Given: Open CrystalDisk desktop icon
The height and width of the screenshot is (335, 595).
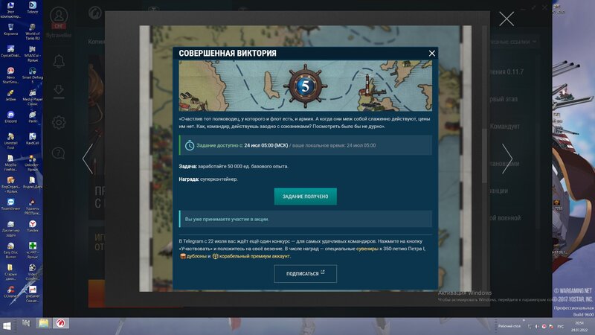Looking at the screenshot, I should 10,51.
